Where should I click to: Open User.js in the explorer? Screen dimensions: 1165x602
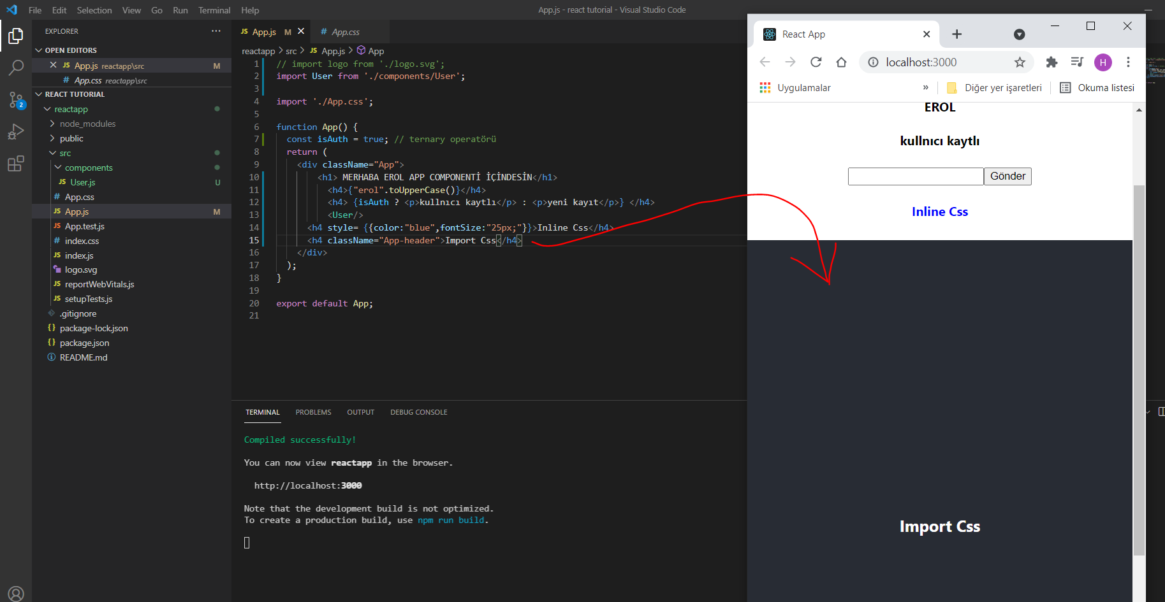pyautogui.click(x=83, y=182)
